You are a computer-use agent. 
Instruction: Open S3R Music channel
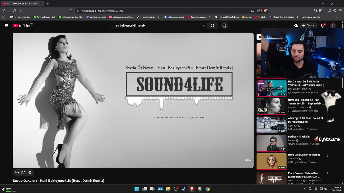pos(293,159)
